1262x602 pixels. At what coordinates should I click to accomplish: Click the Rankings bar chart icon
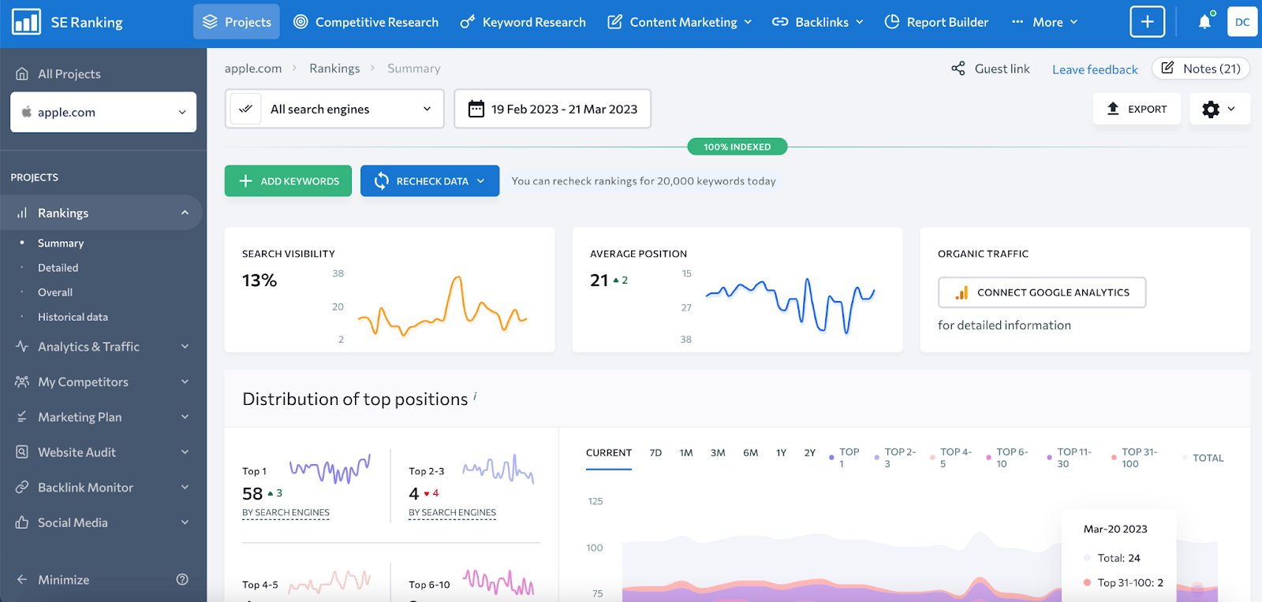click(x=22, y=213)
